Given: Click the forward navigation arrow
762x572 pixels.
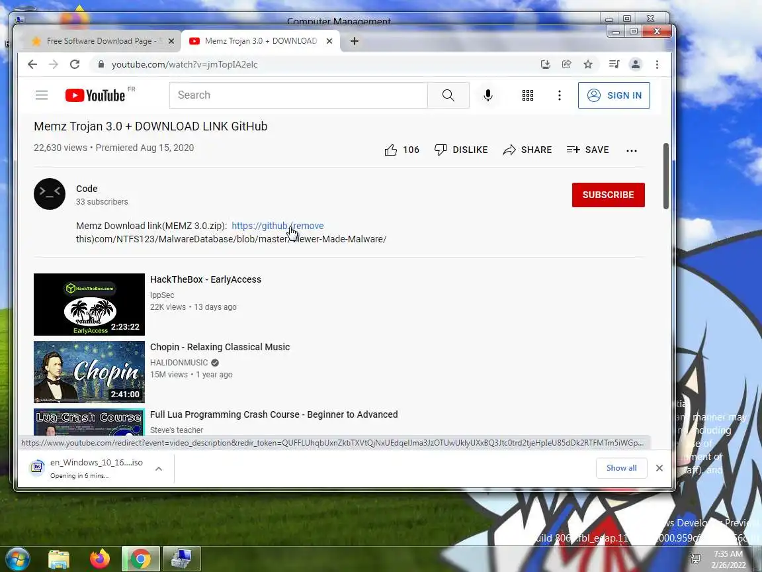Looking at the screenshot, I should 54,64.
